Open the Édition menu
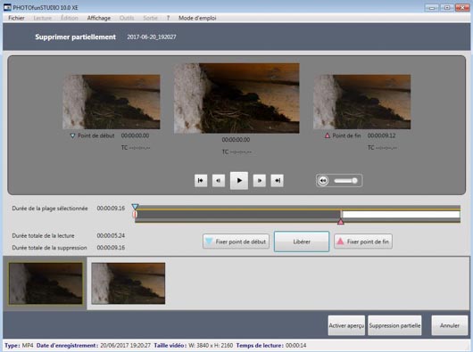The height and width of the screenshot is (352, 473). pos(70,18)
